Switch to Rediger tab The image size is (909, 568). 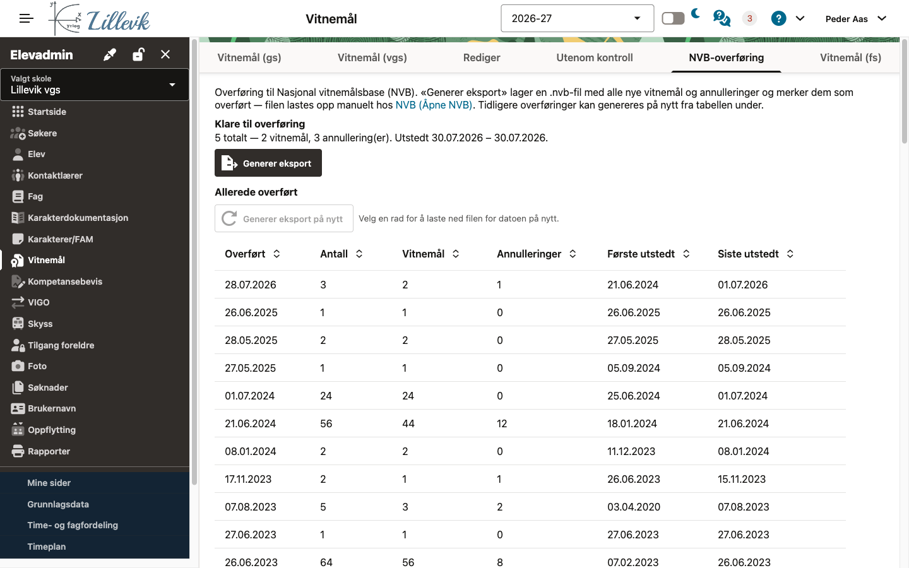tap(482, 57)
